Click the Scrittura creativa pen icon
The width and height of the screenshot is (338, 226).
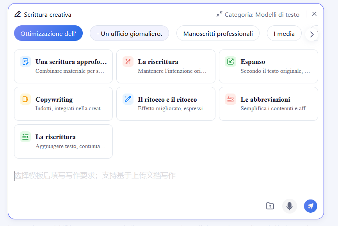pos(18,14)
